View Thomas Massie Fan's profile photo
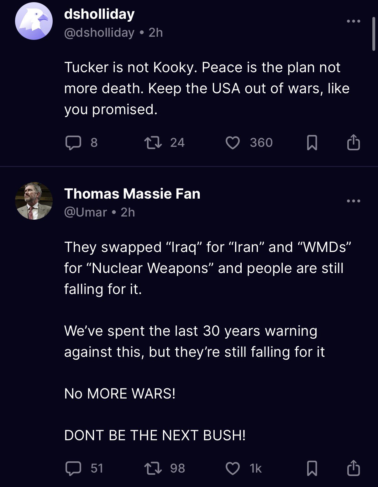 (34, 201)
